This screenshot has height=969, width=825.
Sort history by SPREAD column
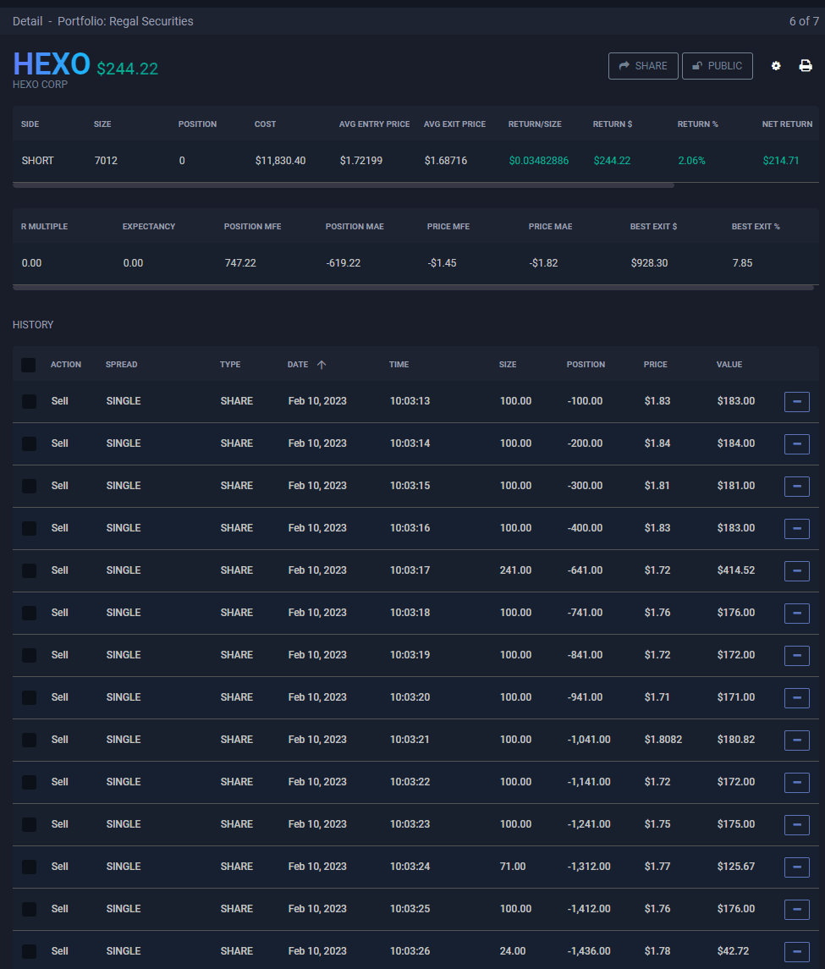(121, 365)
